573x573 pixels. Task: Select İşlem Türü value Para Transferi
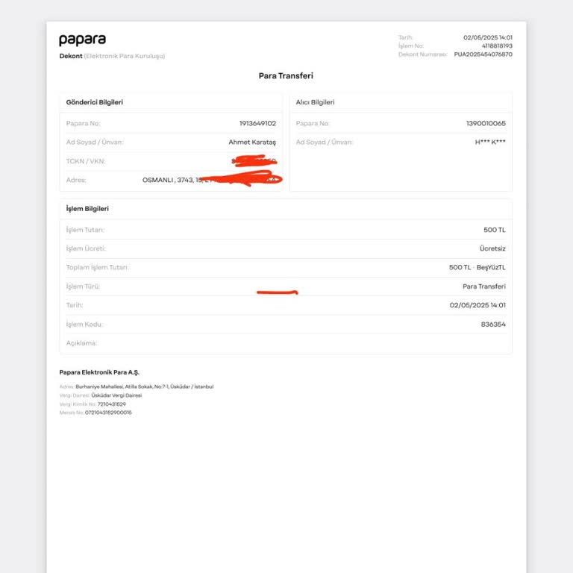(x=484, y=286)
